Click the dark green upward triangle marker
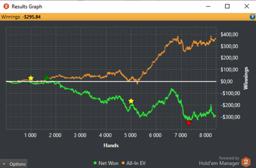Screen dimensions: 256x168 (x=47, y=77)
